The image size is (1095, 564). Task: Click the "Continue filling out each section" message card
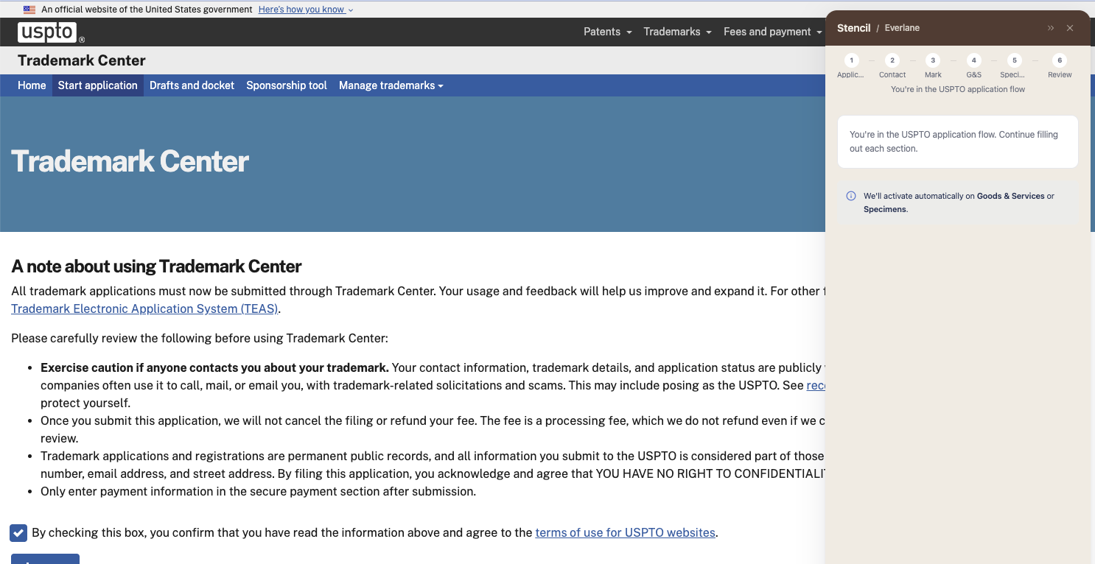click(x=958, y=141)
